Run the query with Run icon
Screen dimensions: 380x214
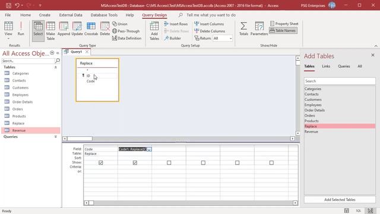[21, 29]
